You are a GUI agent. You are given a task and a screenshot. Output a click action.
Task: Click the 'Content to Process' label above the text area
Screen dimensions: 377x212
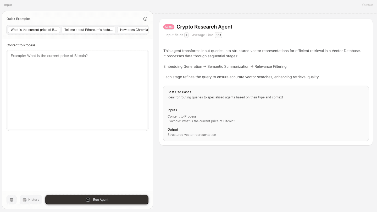pyautogui.click(x=21, y=45)
